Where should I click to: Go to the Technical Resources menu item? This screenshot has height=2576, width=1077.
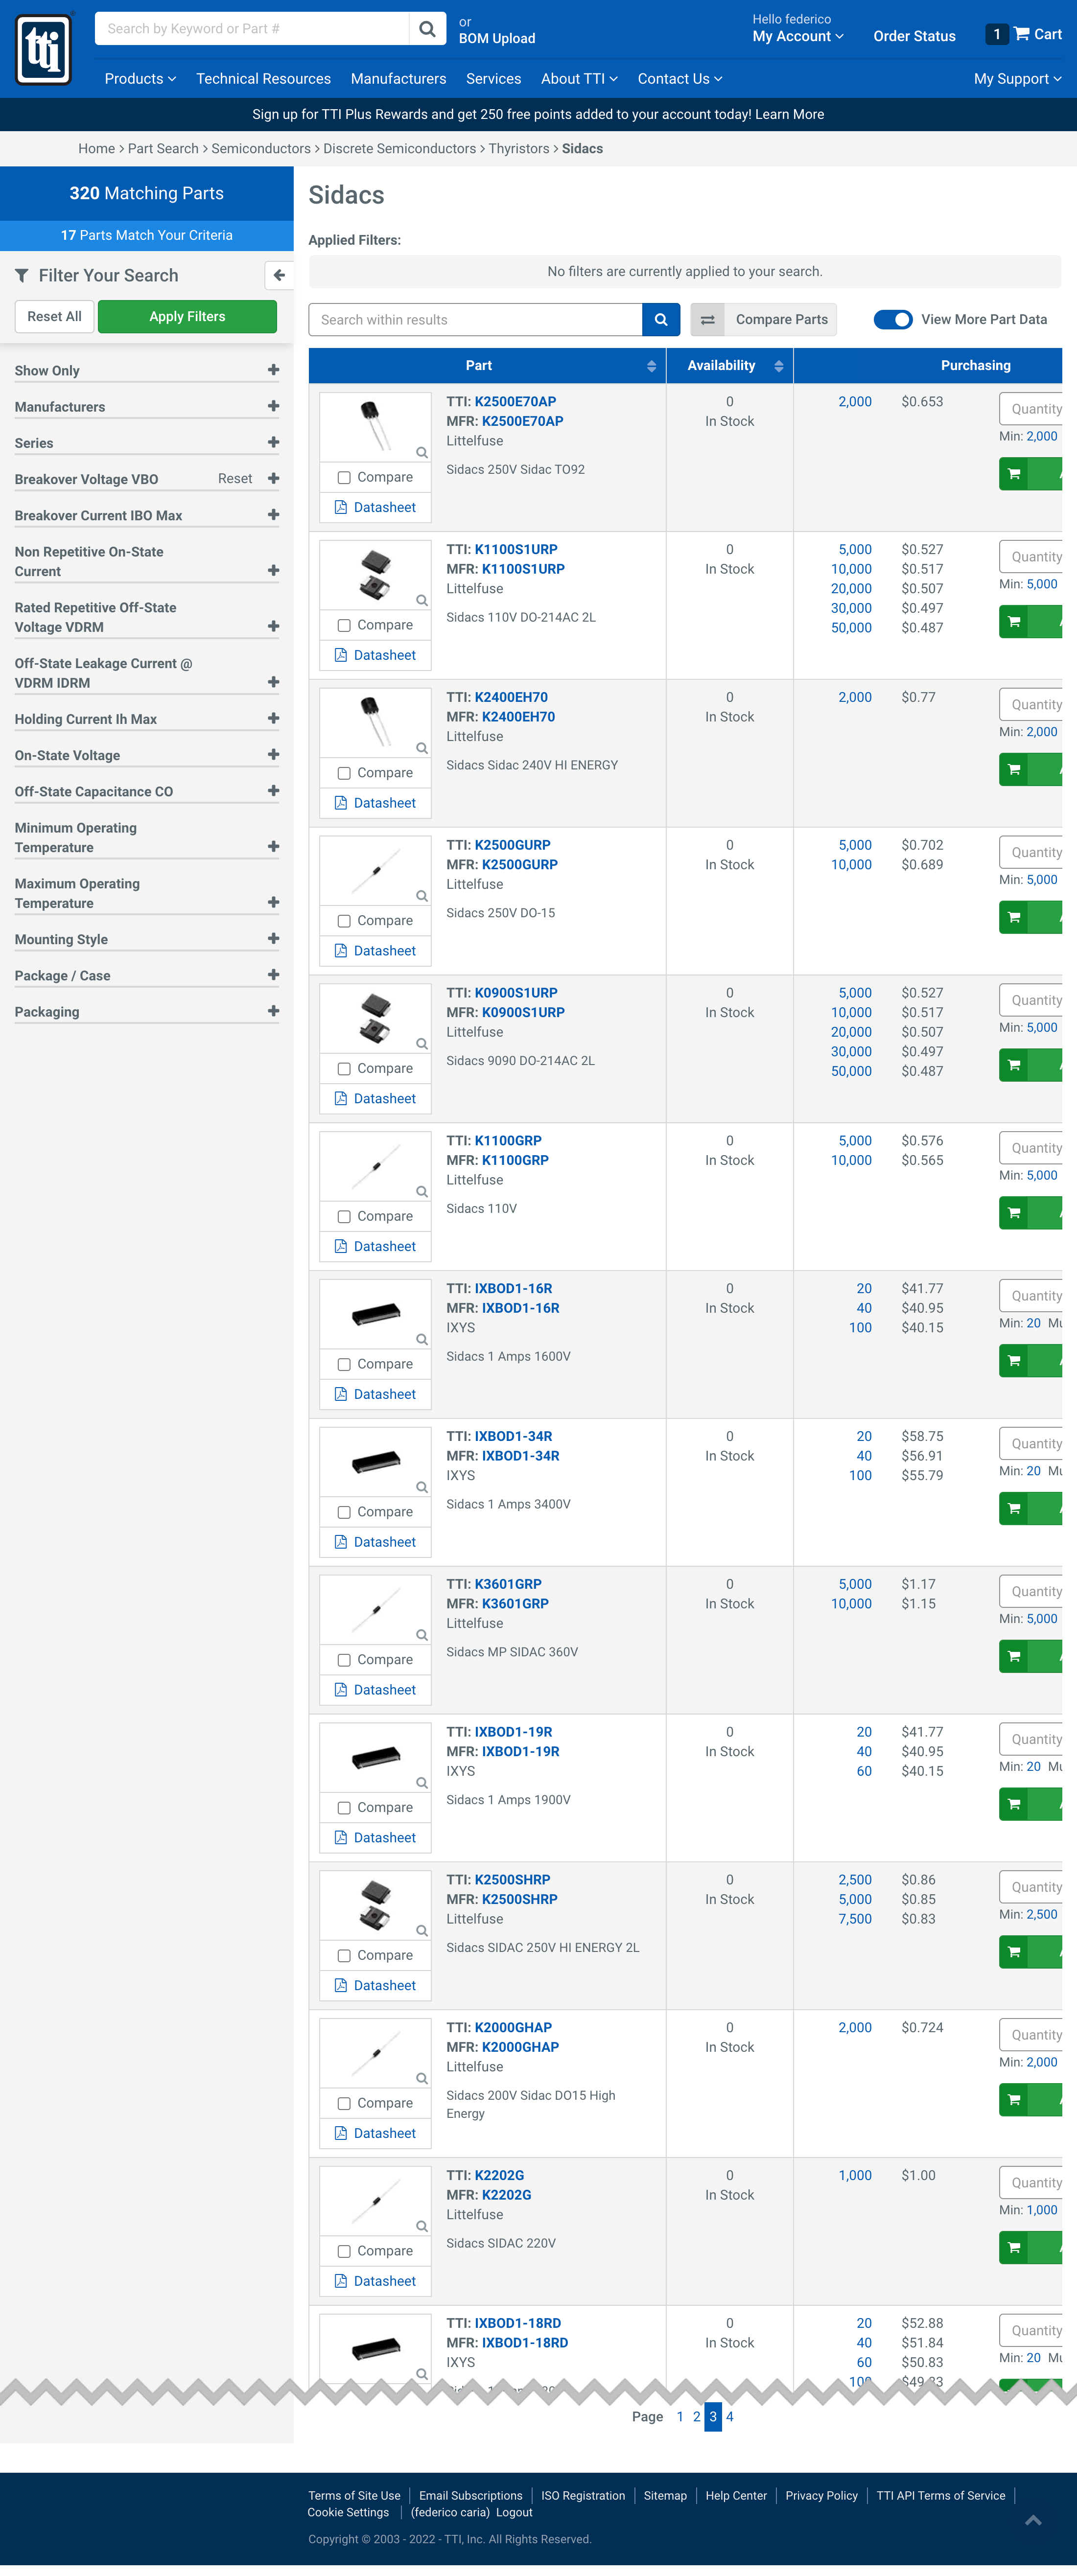pos(263,78)
